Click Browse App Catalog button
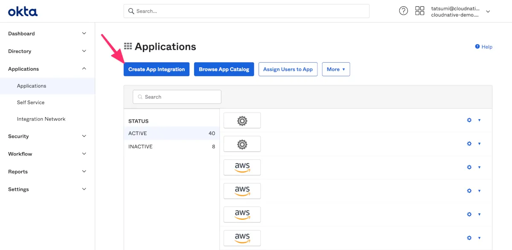Screen dimensions: 512x250 coord(224,69)
